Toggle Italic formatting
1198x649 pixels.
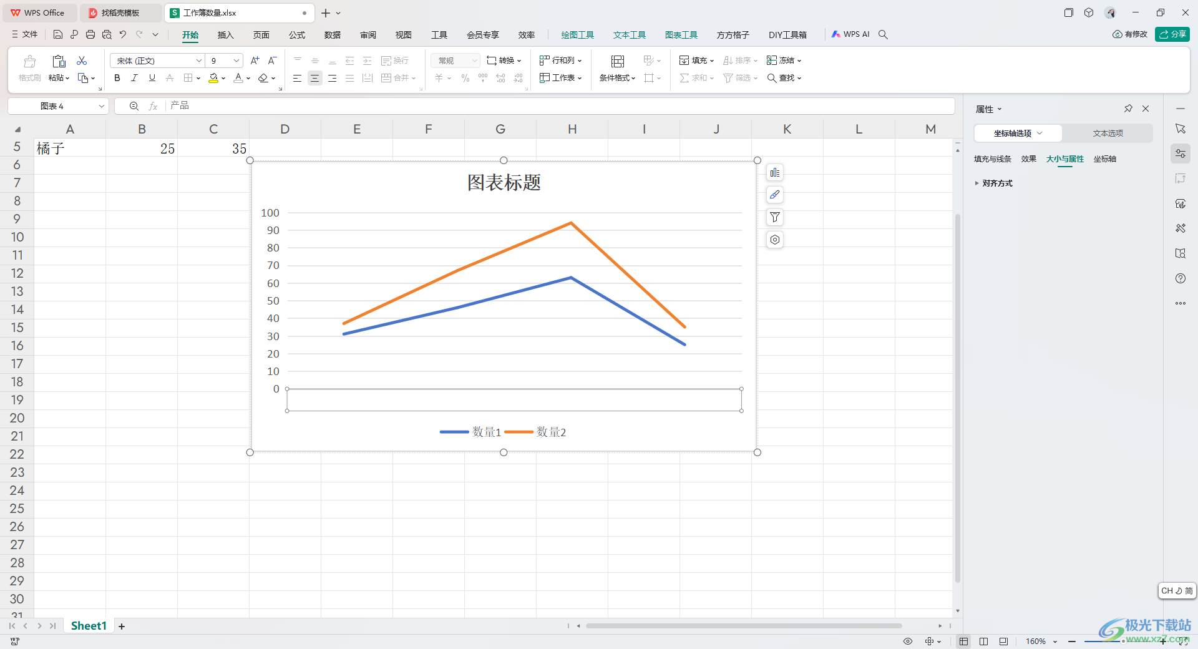[134, 78]
